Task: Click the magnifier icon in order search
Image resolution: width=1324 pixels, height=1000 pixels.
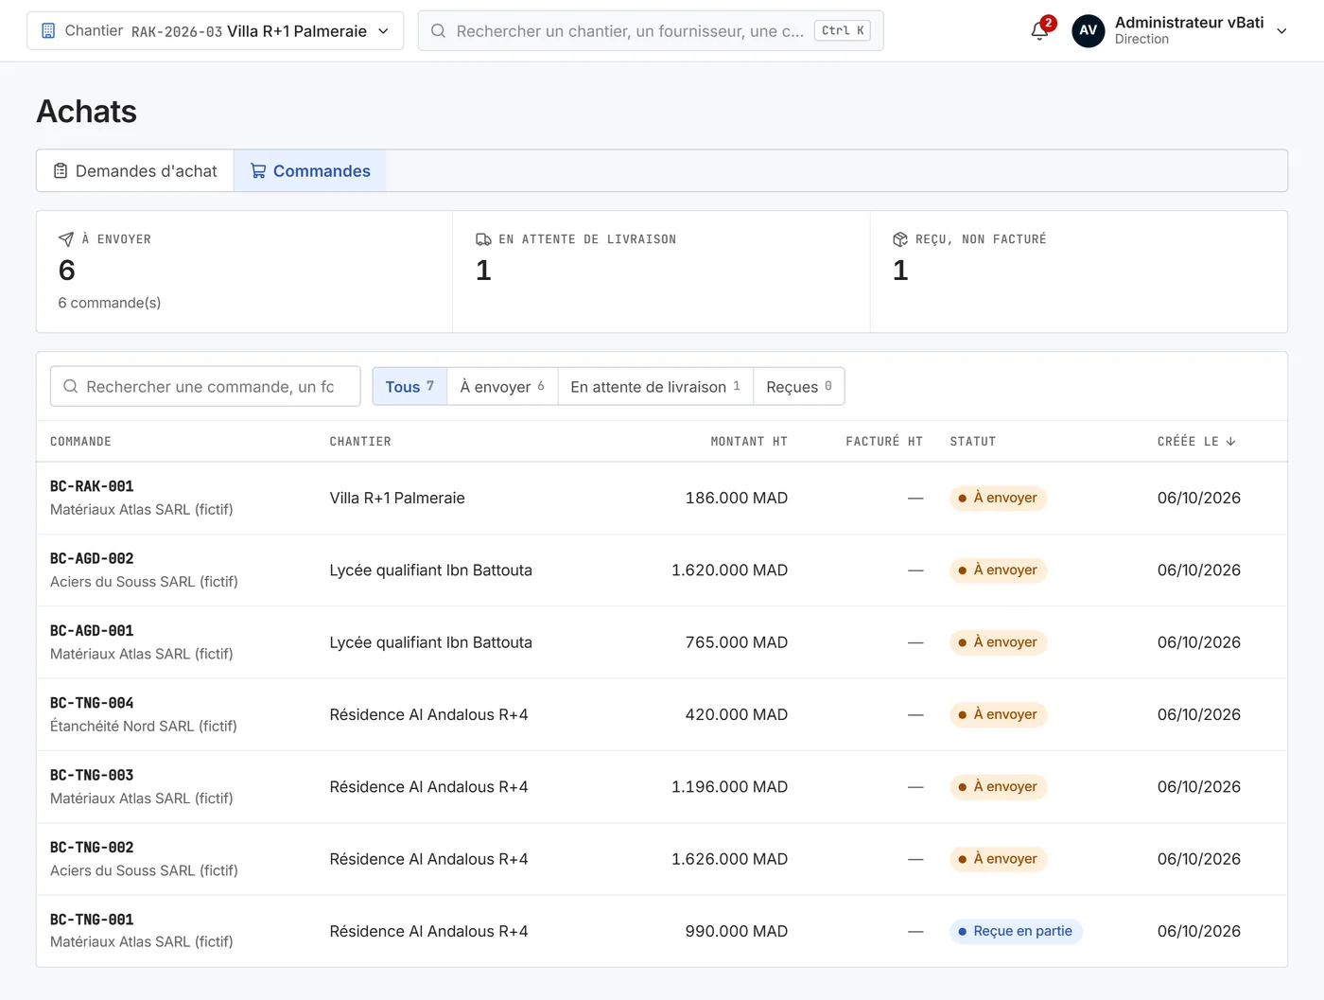Action: click(x=71, y=387)
